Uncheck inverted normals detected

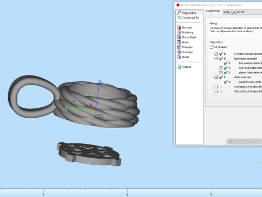[216, 54]
